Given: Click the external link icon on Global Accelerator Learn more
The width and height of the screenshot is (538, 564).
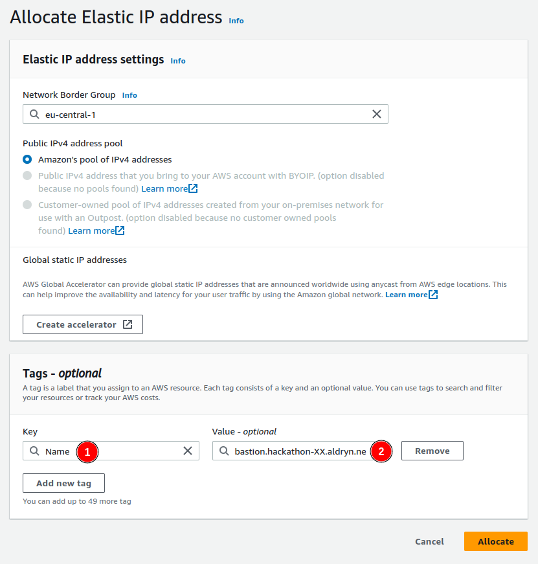Looking at the screenshot, I should click(x=432, y=294).
